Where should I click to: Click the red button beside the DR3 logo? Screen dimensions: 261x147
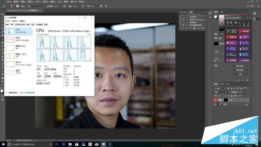[244, 31]
